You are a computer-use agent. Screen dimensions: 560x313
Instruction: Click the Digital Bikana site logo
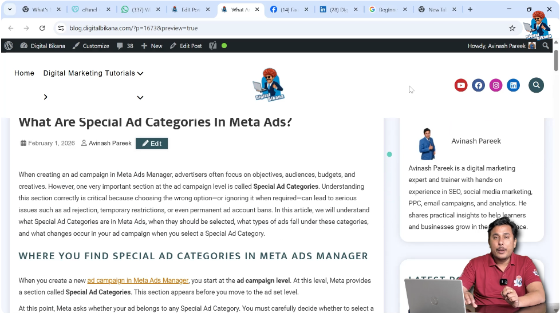click(269, 85)
